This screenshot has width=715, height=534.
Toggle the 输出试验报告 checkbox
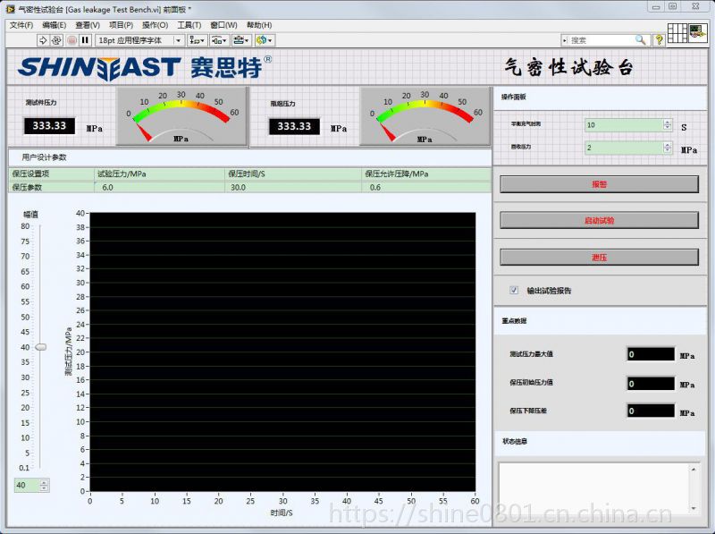[x=514, y=291]
